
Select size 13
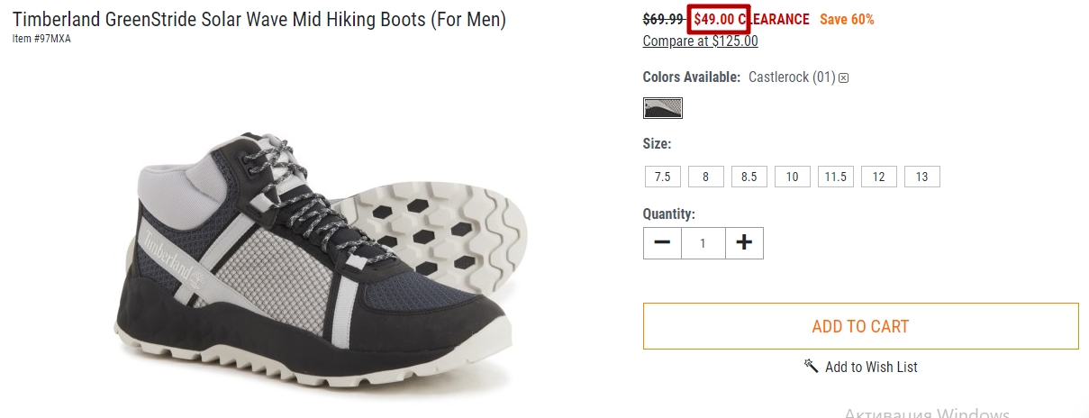click(x=922, y=177)
